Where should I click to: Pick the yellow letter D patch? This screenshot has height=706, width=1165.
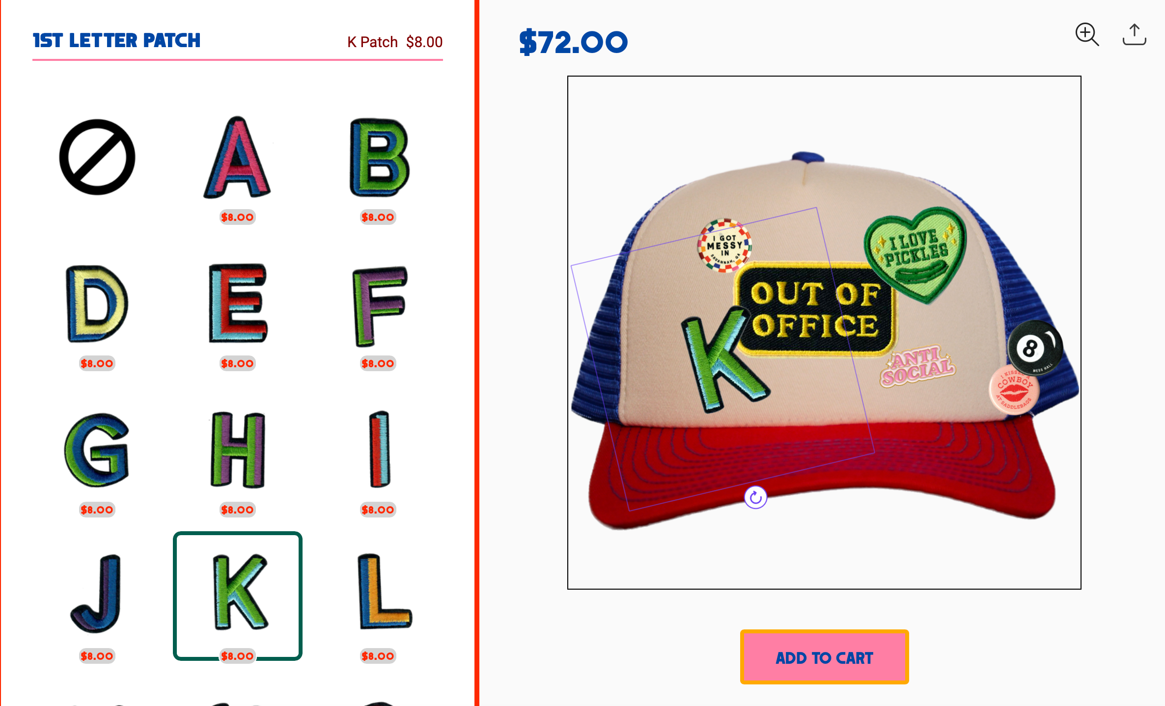(x=97, y=303)
